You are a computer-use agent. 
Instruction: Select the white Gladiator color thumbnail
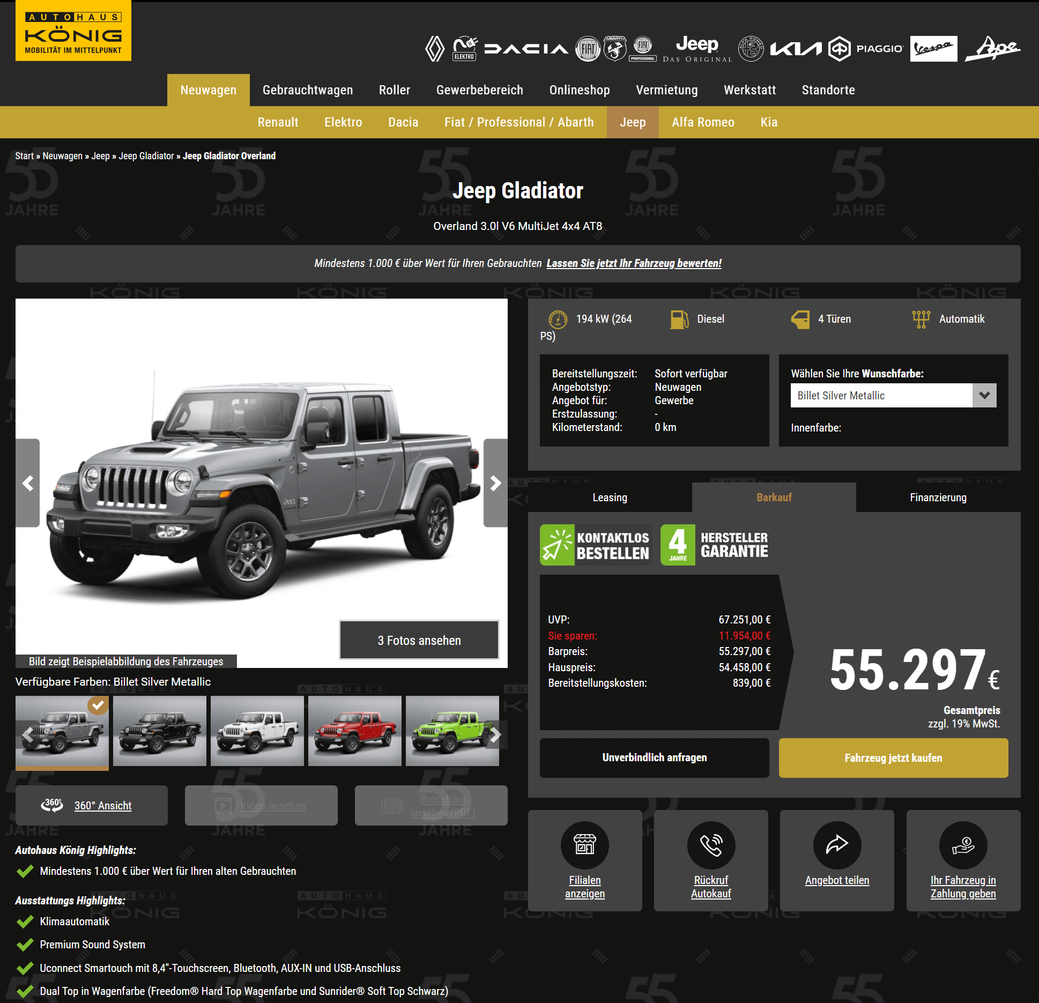257,731
